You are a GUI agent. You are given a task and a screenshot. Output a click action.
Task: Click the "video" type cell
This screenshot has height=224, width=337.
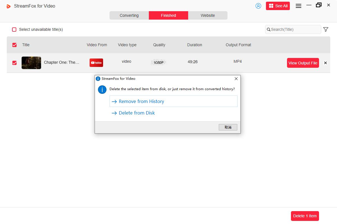[x=127, y=61]
